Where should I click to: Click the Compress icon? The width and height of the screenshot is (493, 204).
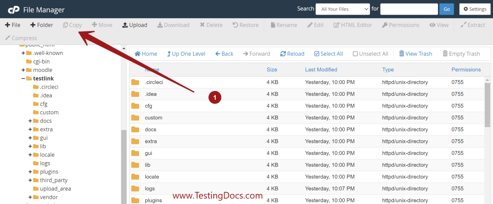point(8,38)
